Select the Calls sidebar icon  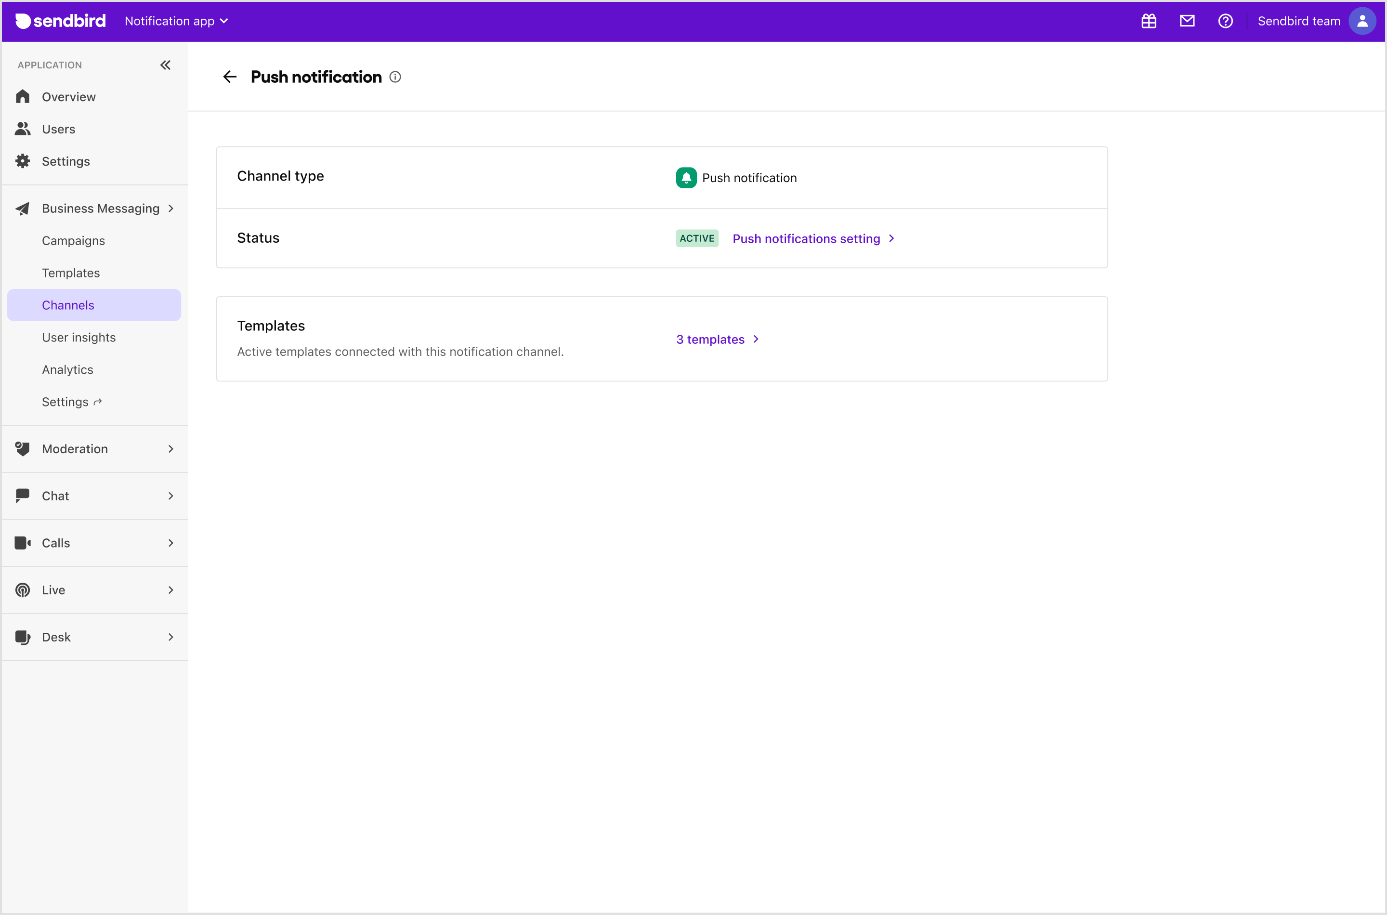[23, 542]
